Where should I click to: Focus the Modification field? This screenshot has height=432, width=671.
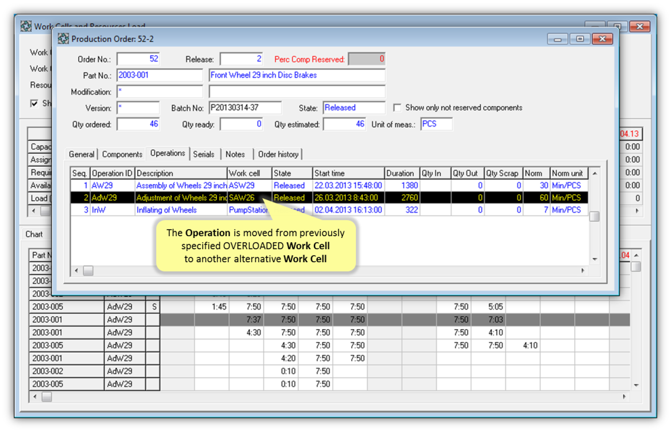[x=159, y=92]
